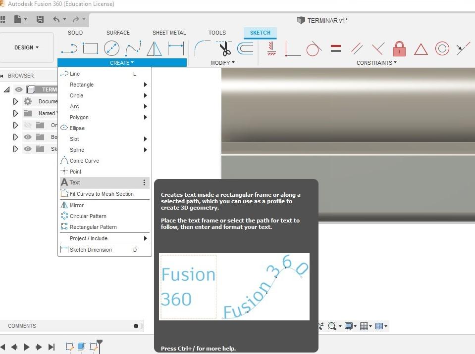The image size is (475, 354).
Task: Select the Fillet tool in Modify group
Action: (202, 48)
